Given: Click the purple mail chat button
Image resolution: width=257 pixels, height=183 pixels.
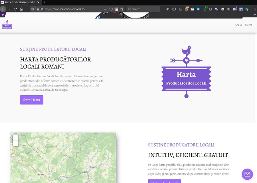Looking at the screenshot, I should click(247, 174).
